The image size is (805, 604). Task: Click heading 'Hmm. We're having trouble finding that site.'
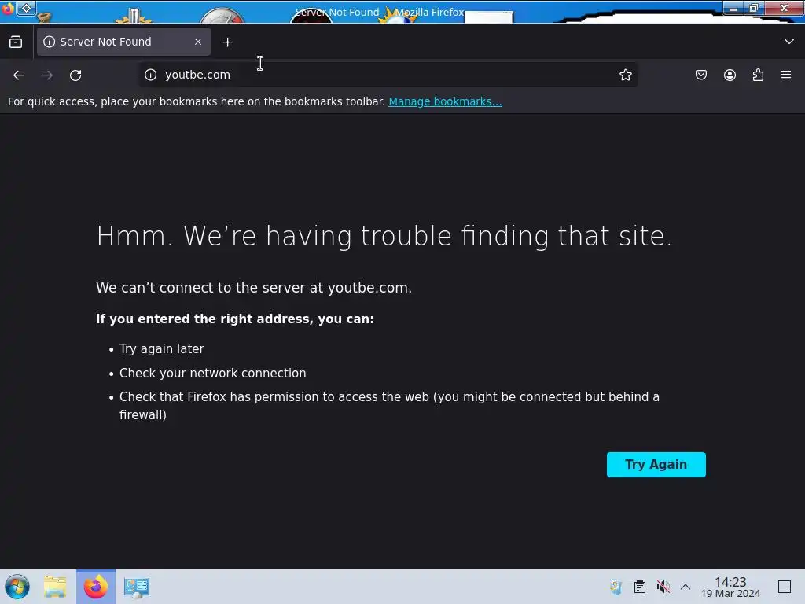click(384, 236)
